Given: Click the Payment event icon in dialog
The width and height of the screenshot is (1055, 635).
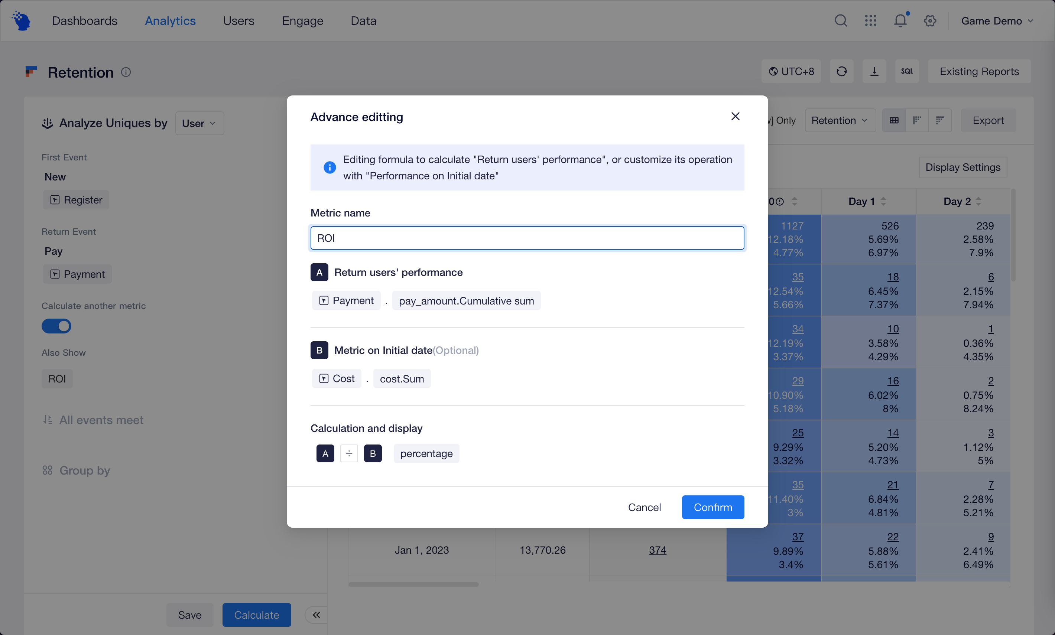Looking at the screenshot, I should click(324, 301).
